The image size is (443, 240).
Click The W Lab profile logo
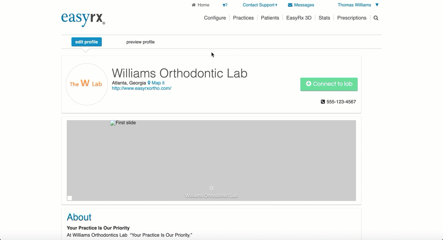point(87,84)
